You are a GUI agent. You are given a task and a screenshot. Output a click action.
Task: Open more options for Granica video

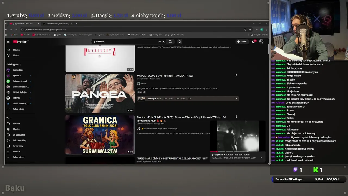(236, 117)
